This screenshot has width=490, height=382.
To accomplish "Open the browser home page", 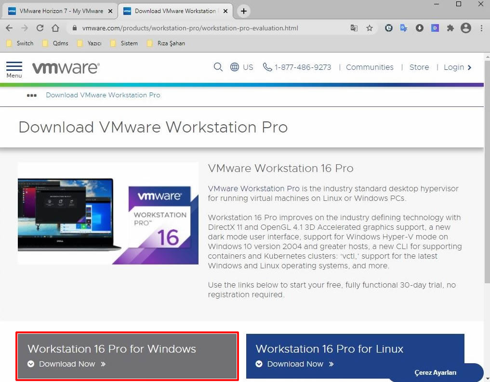I will [x=55, y=28].
